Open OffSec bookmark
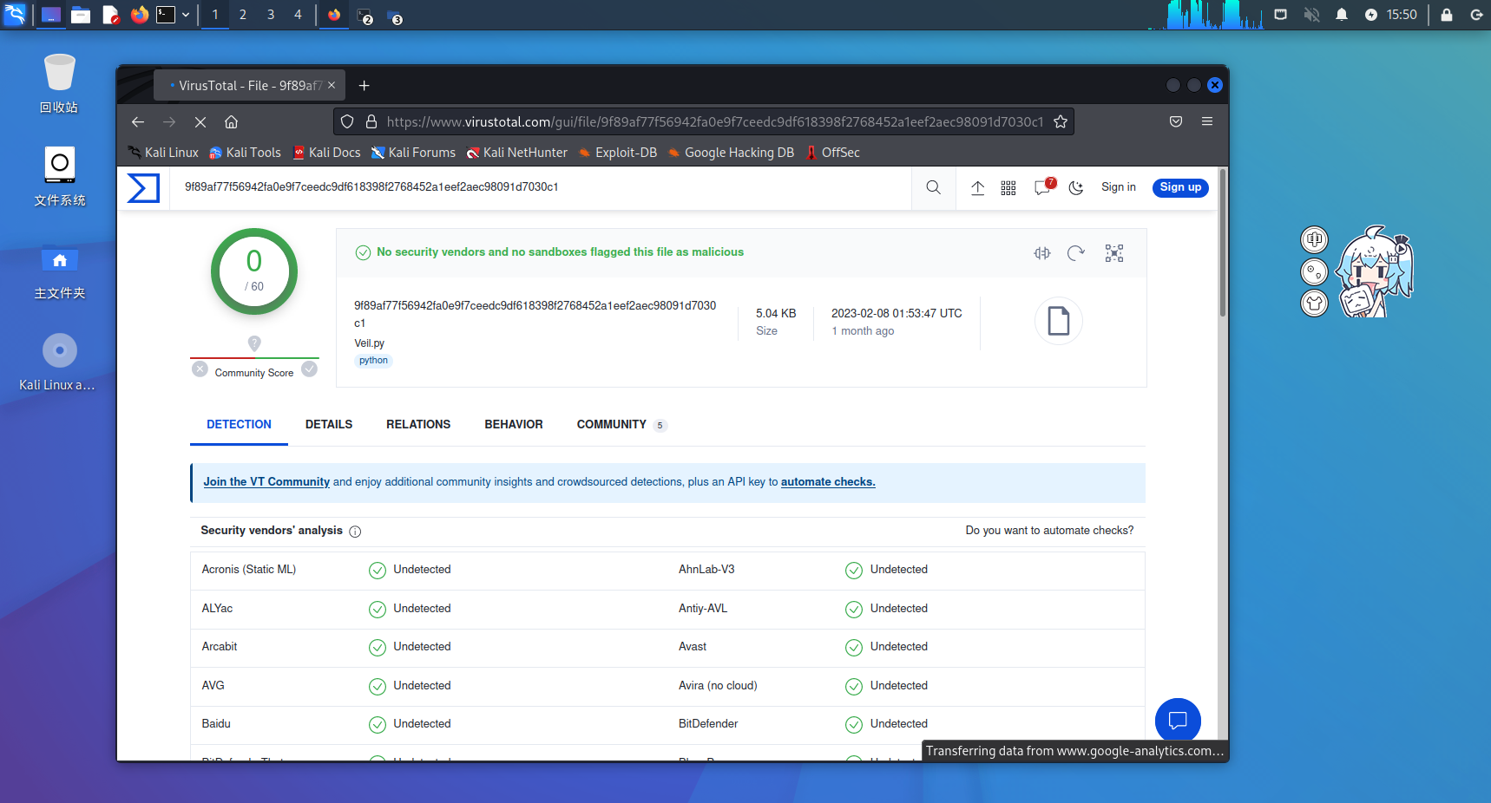 tap(832, 153)
